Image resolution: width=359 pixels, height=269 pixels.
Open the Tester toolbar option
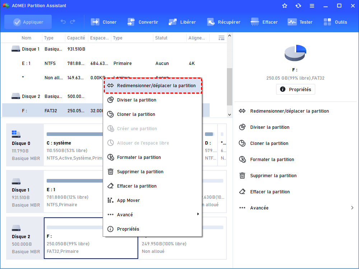[300, 22]
